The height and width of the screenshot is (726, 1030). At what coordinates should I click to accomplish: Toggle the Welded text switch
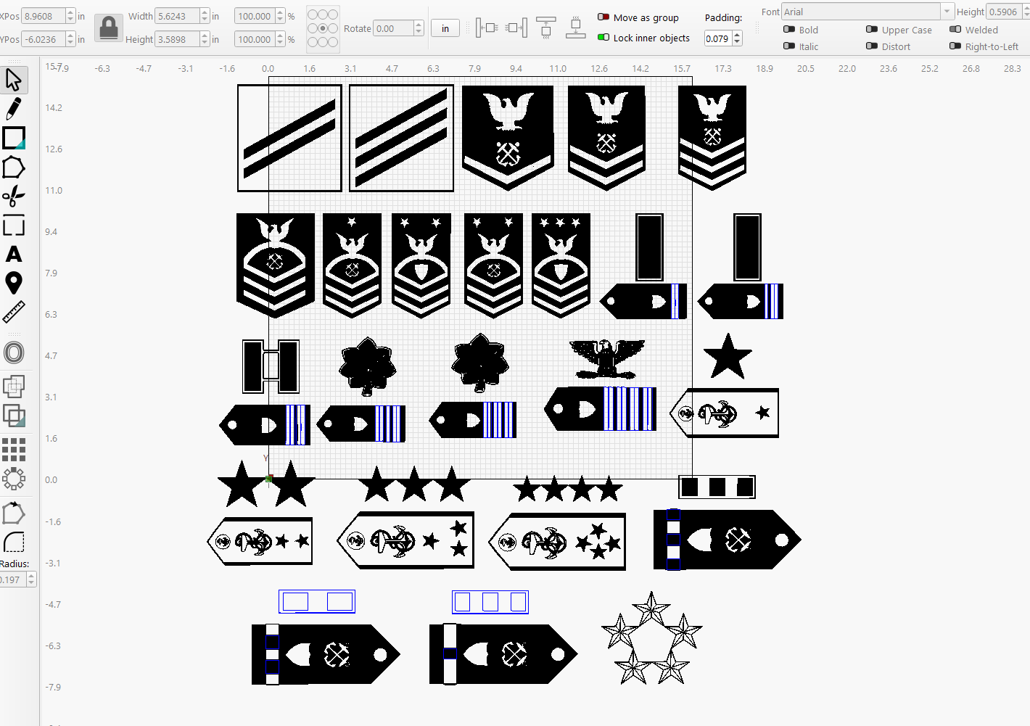click(955, 29)
